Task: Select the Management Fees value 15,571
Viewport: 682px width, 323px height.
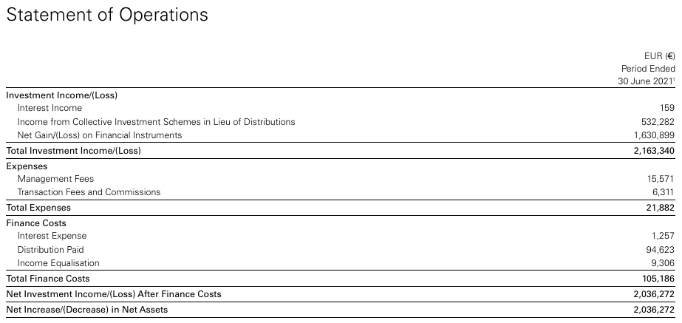Action: (x=661, y=179)
